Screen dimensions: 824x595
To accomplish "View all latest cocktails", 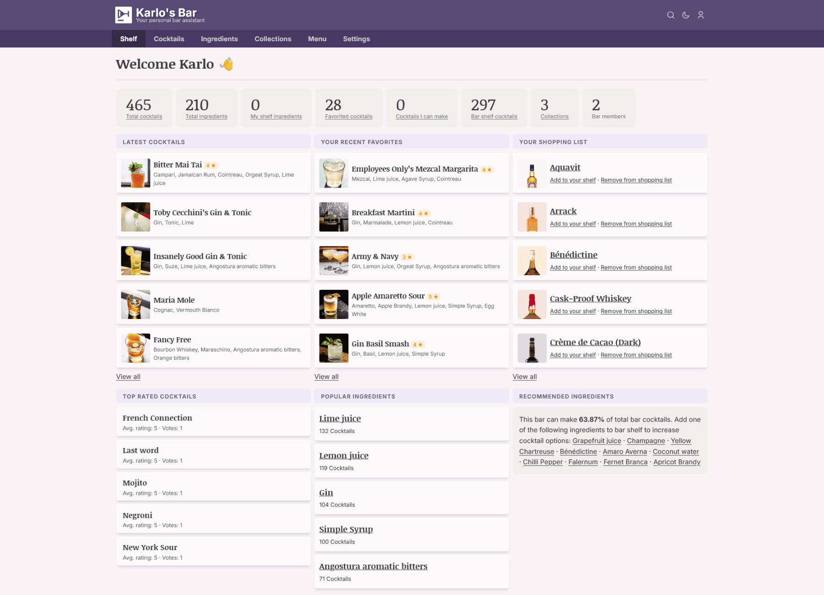I will click(128, 377).
